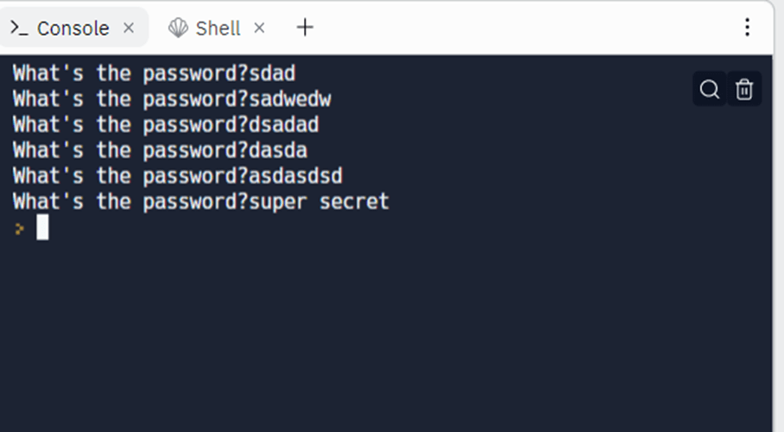Viewport: 784px width, 432px height.
Task: Search the console output with magnifier icon
Action: pos(710,89)
